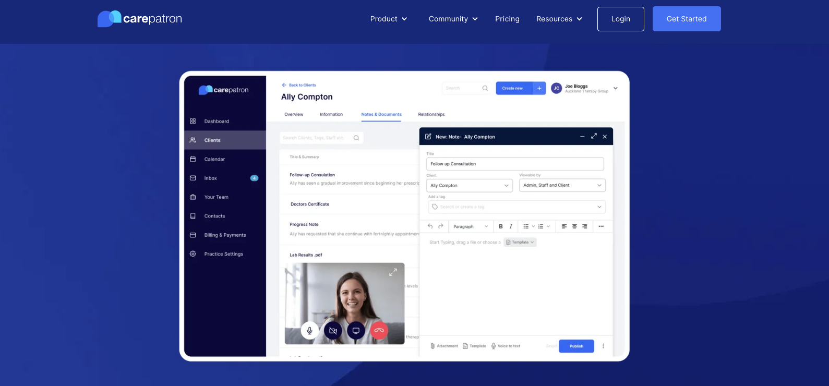Toggle italic formatting
The width and height of the screenshot is (829, 386).
tap(511, 226)
